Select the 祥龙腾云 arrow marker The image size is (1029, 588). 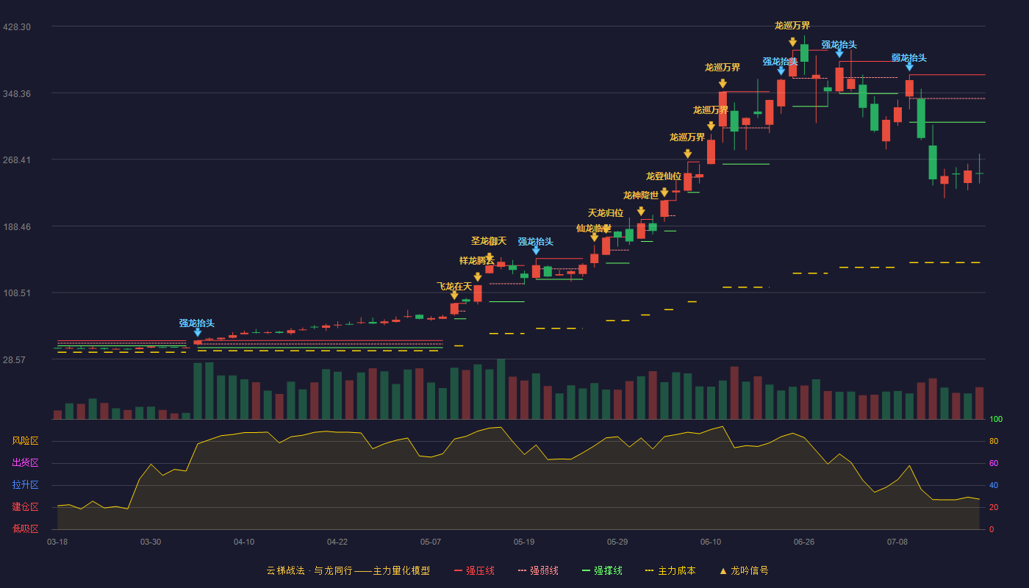coord(478,277)
